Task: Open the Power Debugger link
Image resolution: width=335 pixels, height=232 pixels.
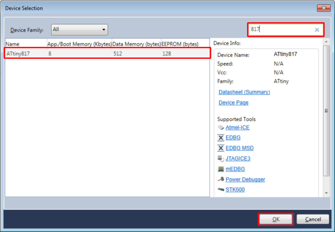Action: coord(245,179)
